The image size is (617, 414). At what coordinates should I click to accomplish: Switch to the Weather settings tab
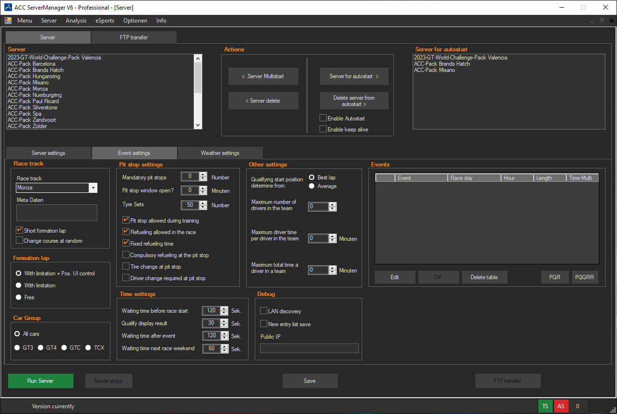click(x=220, y=153)
